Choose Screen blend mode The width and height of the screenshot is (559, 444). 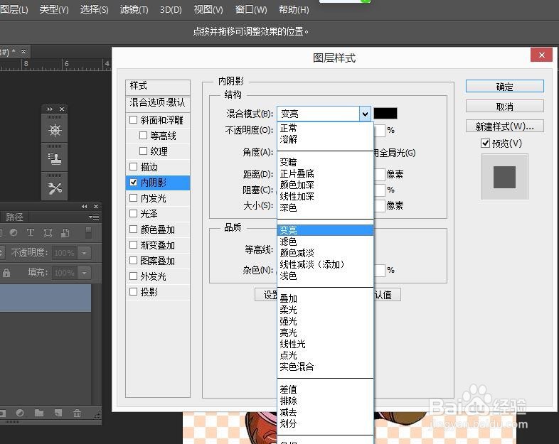[x=325, y=242]
